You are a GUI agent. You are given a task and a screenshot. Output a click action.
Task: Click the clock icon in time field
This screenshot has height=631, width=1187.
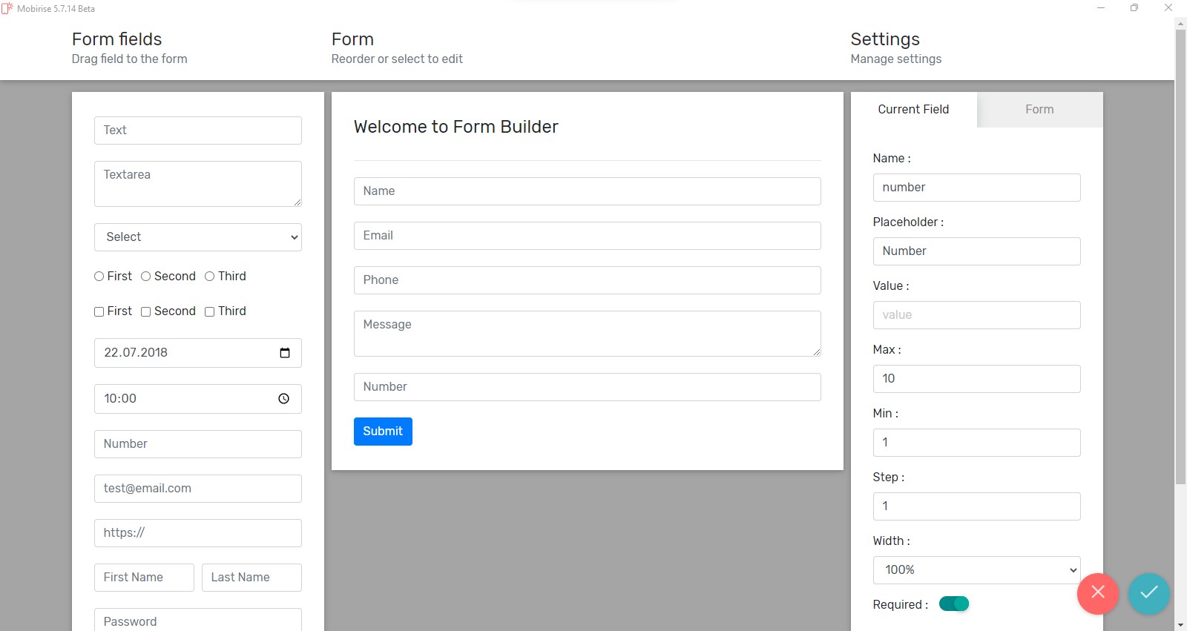click(x=283, y=399)
